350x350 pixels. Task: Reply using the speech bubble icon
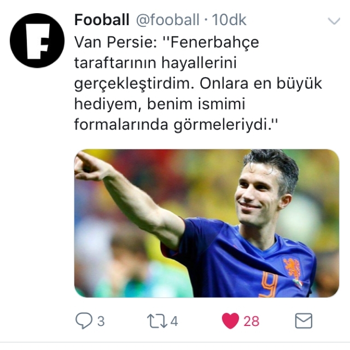84,321
